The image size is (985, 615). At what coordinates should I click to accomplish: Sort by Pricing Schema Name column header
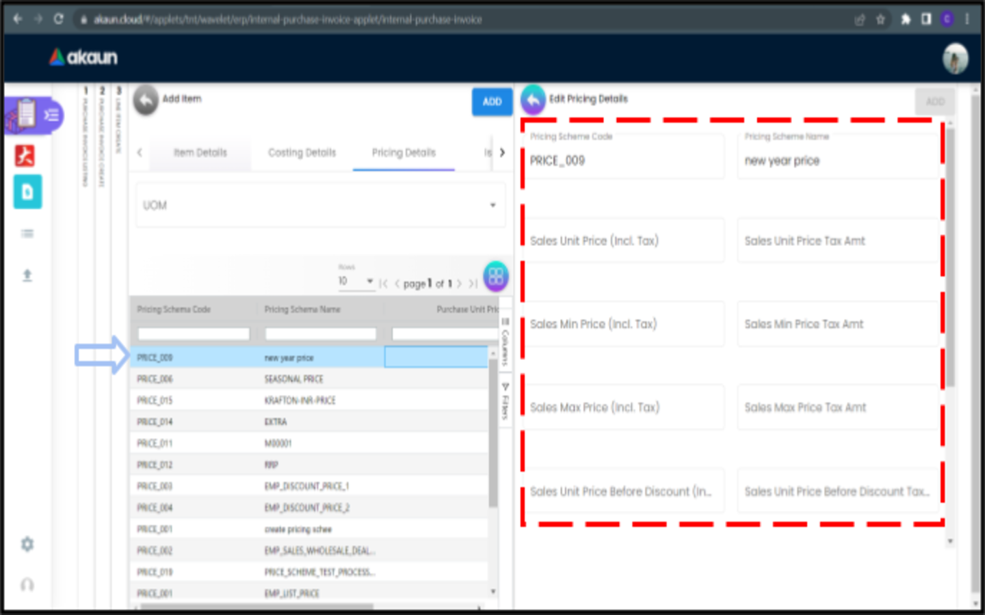coord(302,310)
